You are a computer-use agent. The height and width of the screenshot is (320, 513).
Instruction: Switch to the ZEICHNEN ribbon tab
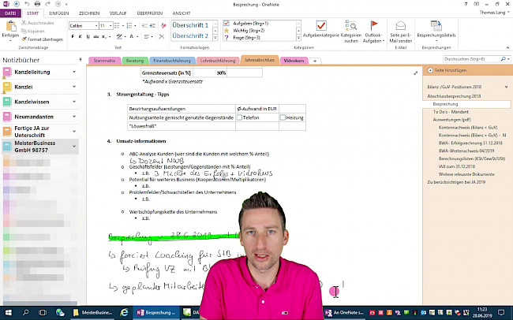[89, 13]
